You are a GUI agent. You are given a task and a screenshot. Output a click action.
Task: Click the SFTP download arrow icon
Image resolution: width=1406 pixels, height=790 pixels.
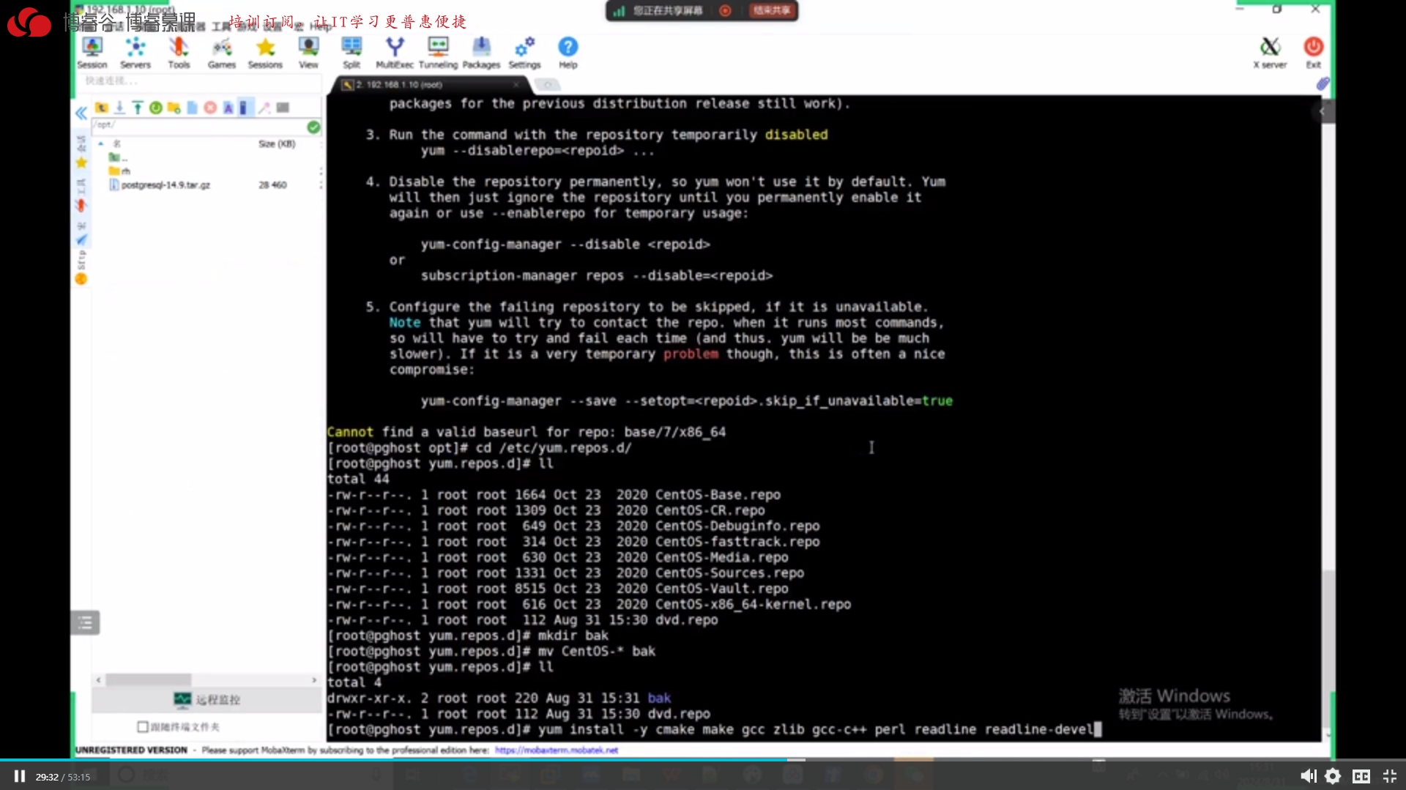point(119,108)
